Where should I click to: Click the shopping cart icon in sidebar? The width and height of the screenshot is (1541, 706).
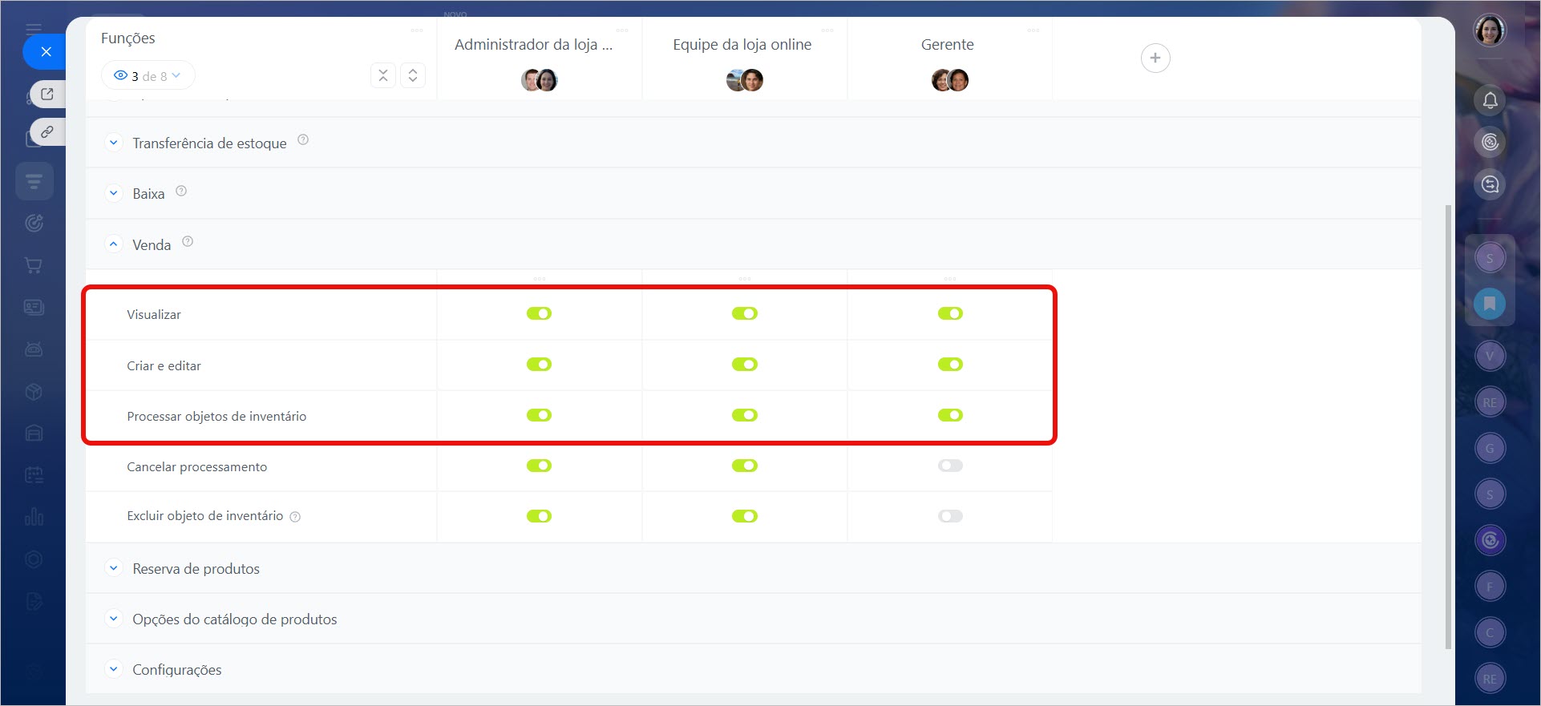point(34,265)
